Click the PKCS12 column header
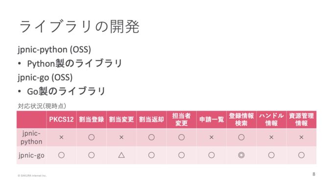 (x=61, y=120)
